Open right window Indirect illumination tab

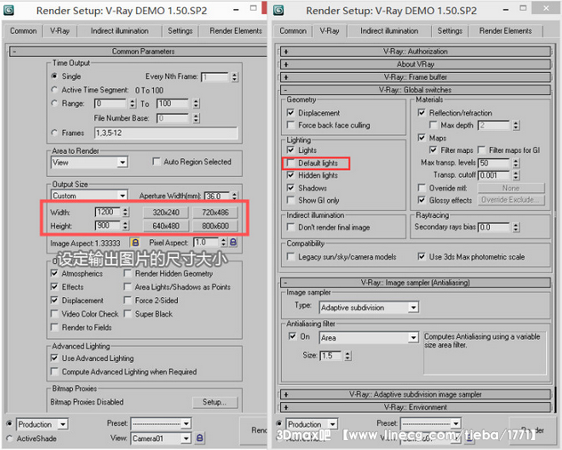click(389, 31)
